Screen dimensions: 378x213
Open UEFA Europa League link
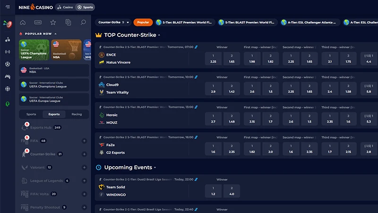coord(54,99)
